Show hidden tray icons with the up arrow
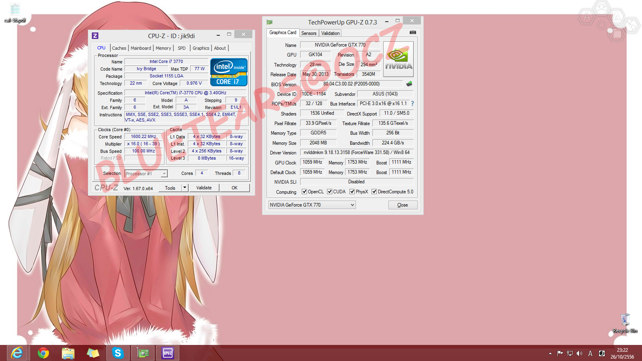 tap(550, 353)
